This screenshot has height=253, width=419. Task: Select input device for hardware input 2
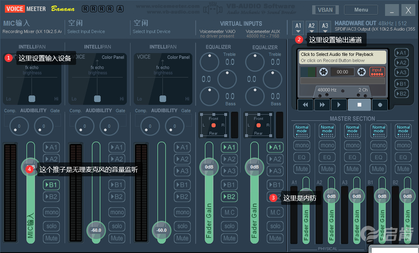86,31
